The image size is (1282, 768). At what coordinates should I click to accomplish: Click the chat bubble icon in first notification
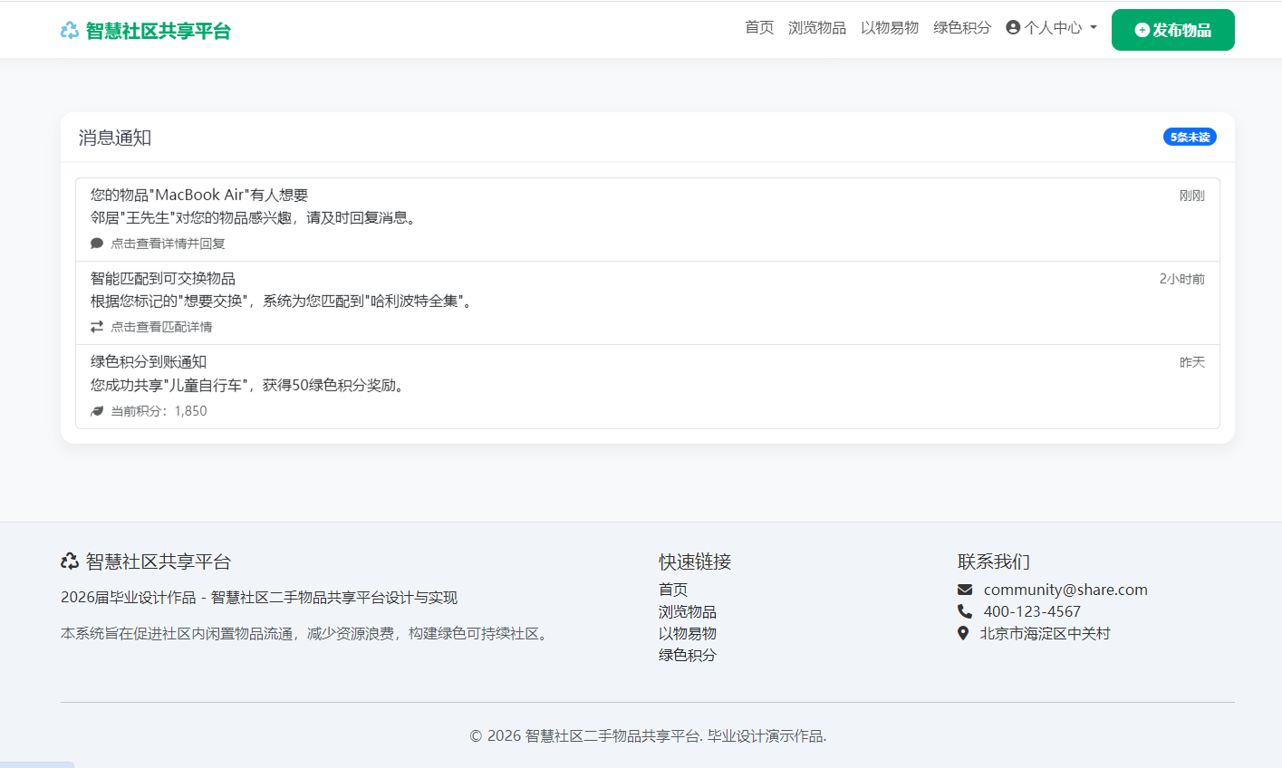click(x=97, y=244)
